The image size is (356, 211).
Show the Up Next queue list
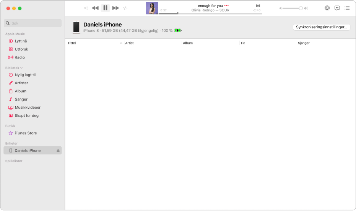tap(347, 8)
